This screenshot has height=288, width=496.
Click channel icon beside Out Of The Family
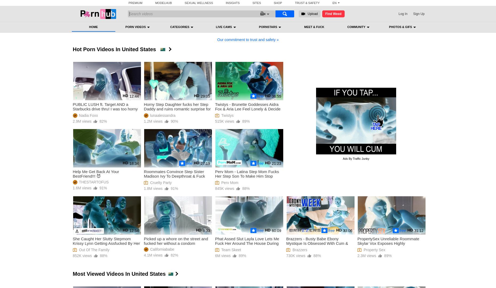[x=75, y=250]
